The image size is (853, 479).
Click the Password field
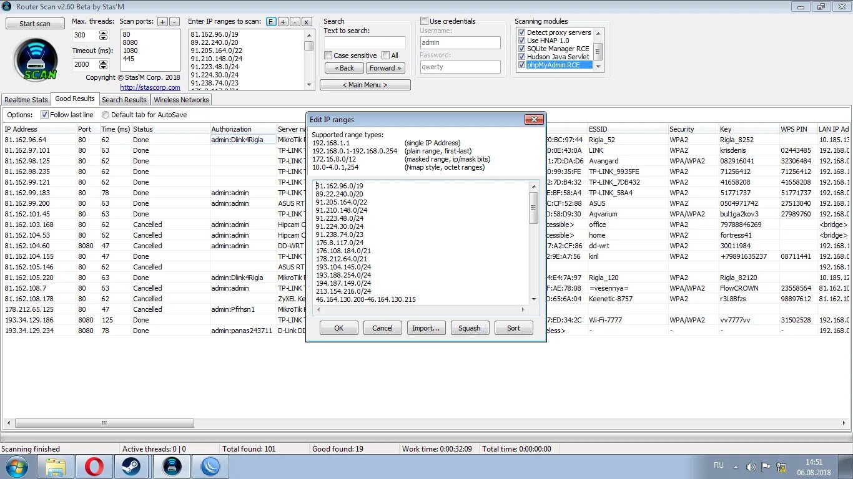pyautogui.click(x=460, y=67)
